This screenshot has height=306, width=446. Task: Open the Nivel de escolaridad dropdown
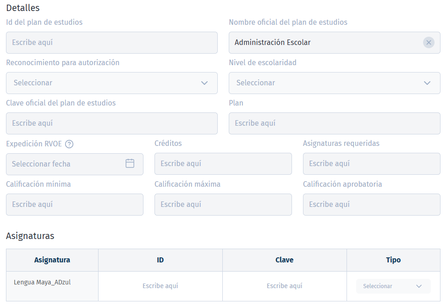(334, 83)
